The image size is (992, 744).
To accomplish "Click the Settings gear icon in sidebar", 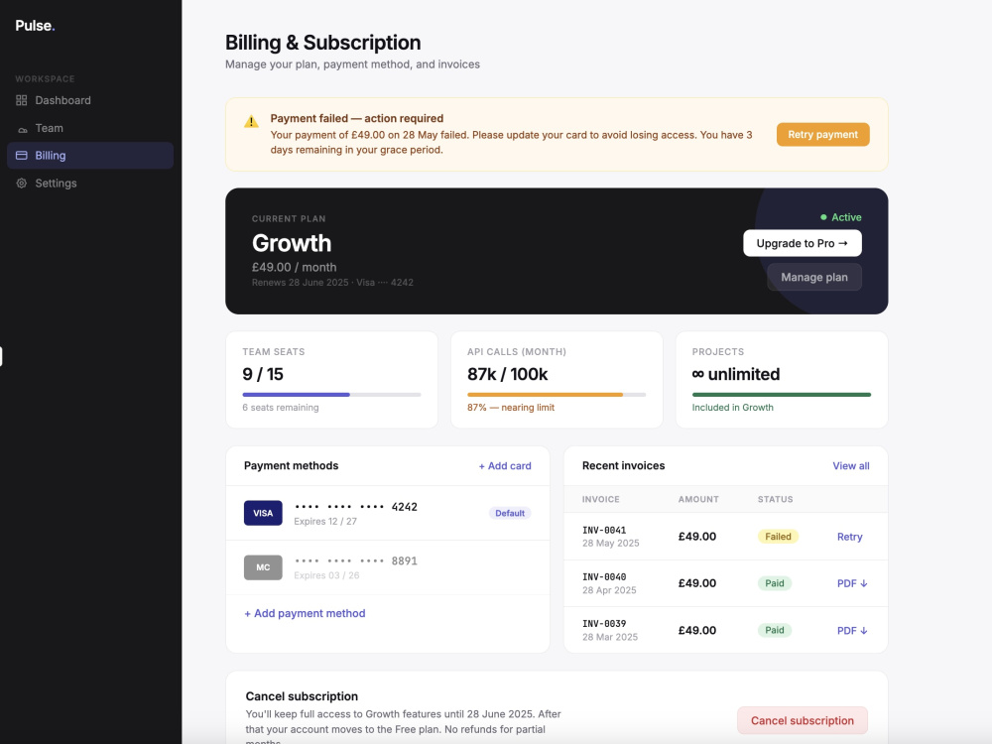I will pos(22,183).
